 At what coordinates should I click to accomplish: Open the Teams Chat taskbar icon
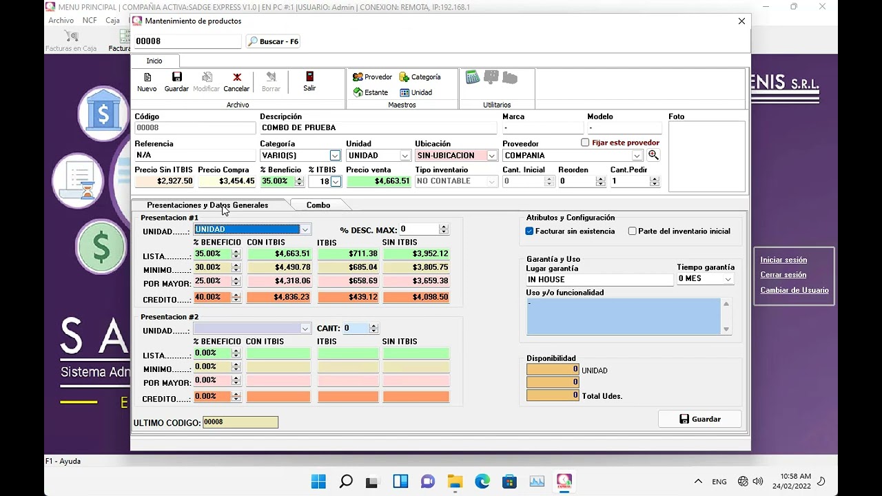428,481
